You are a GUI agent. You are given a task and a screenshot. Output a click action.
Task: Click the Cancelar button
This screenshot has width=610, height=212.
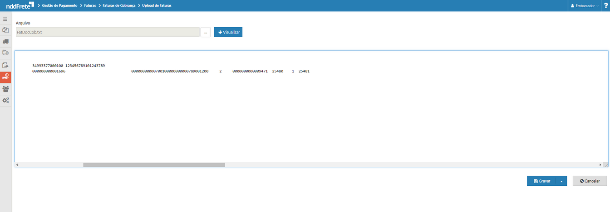[590, 181]
